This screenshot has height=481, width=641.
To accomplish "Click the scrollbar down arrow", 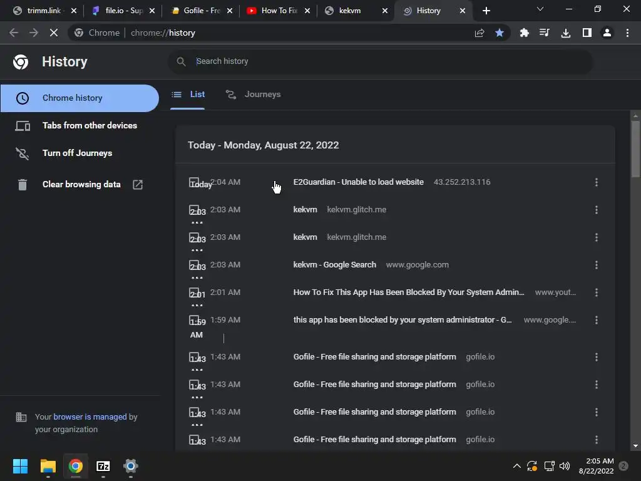I will (x=635, y=446).
